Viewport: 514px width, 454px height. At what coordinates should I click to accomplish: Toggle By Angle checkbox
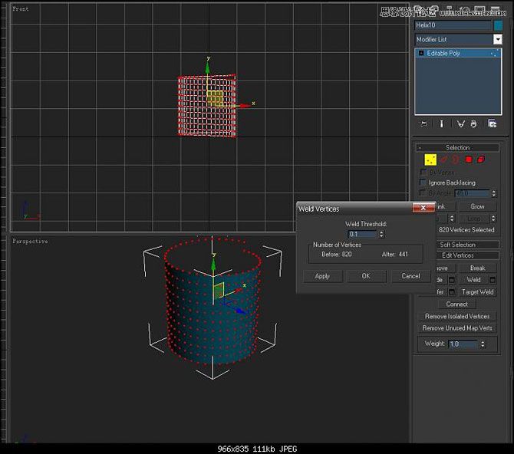(423, 192)
